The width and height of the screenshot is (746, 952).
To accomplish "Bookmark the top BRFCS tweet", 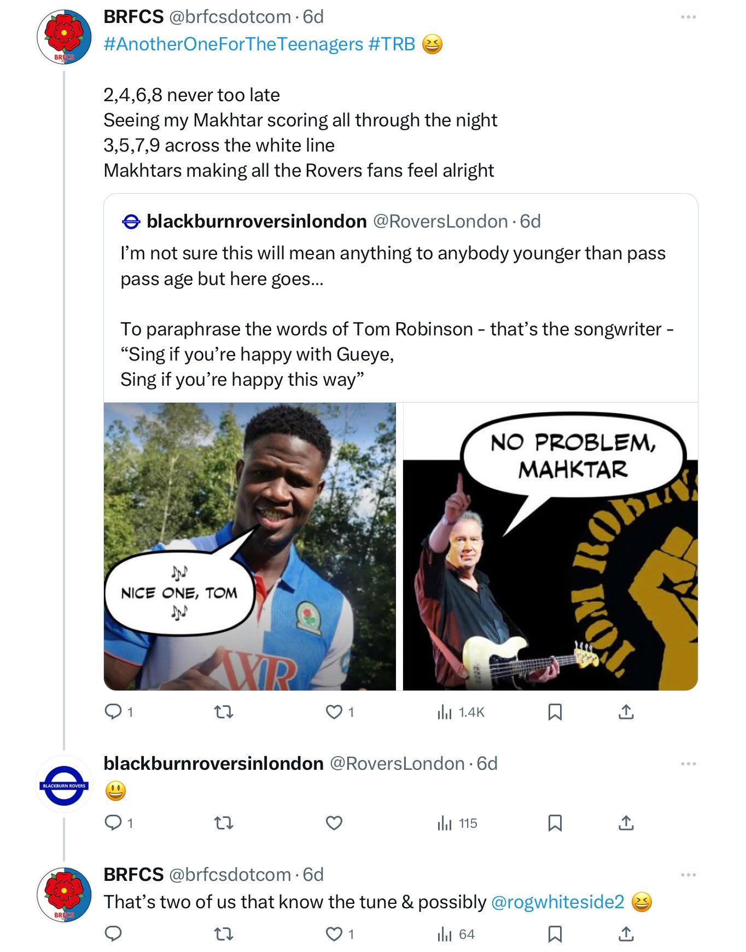I will pyautogui.click(x=555, y=712).
